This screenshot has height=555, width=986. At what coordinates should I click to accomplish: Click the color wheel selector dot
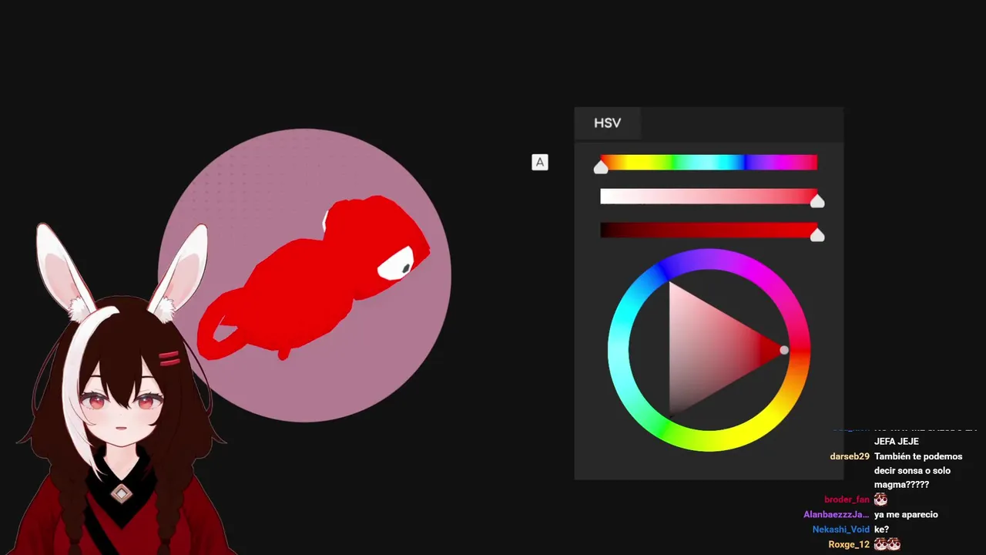784,350
